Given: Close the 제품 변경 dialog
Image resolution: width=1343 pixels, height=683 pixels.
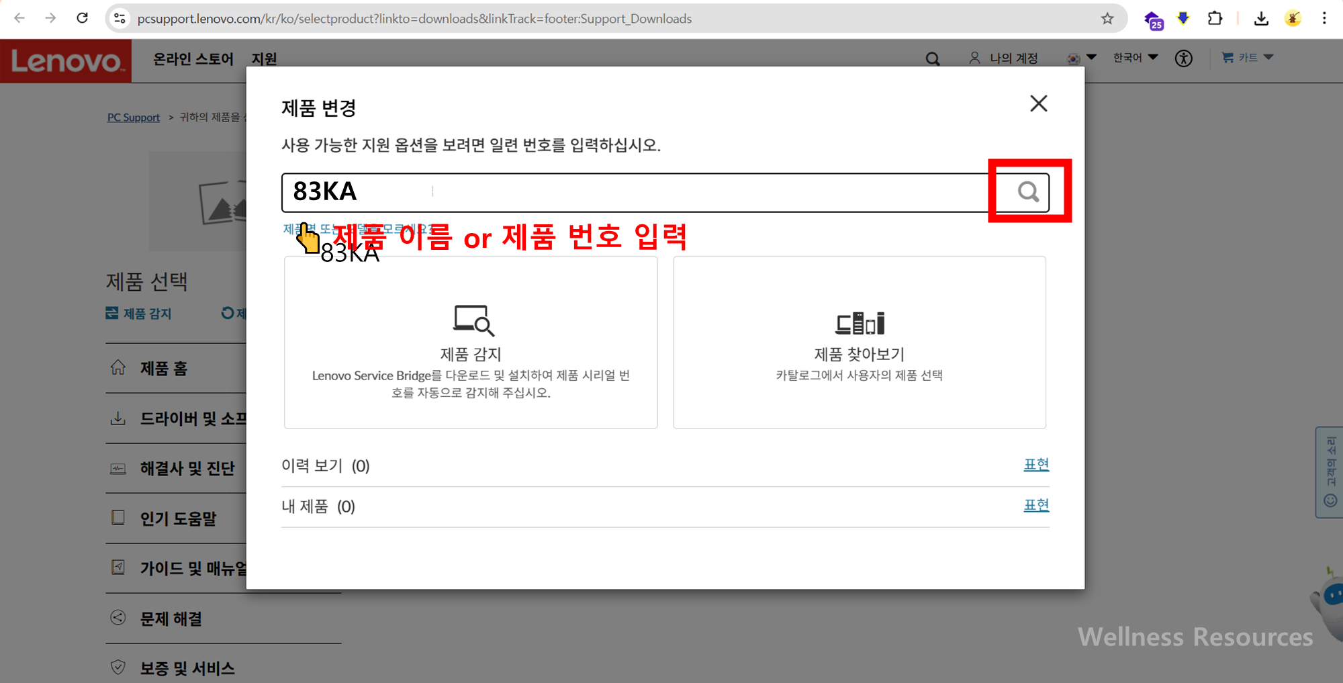Looking at the screenshot, I should tap(1039, 103).
